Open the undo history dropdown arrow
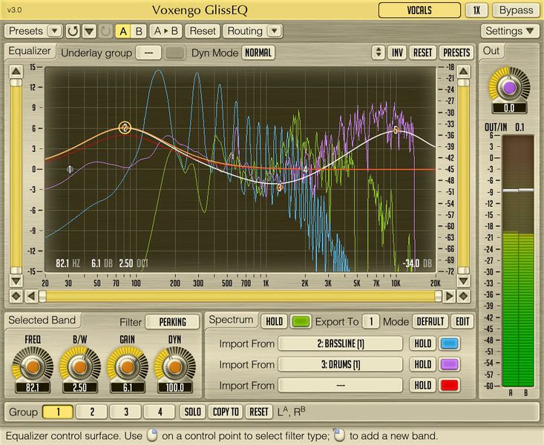Screen dimensions: 544x445 pyautogui.click(x=89, y=31)
